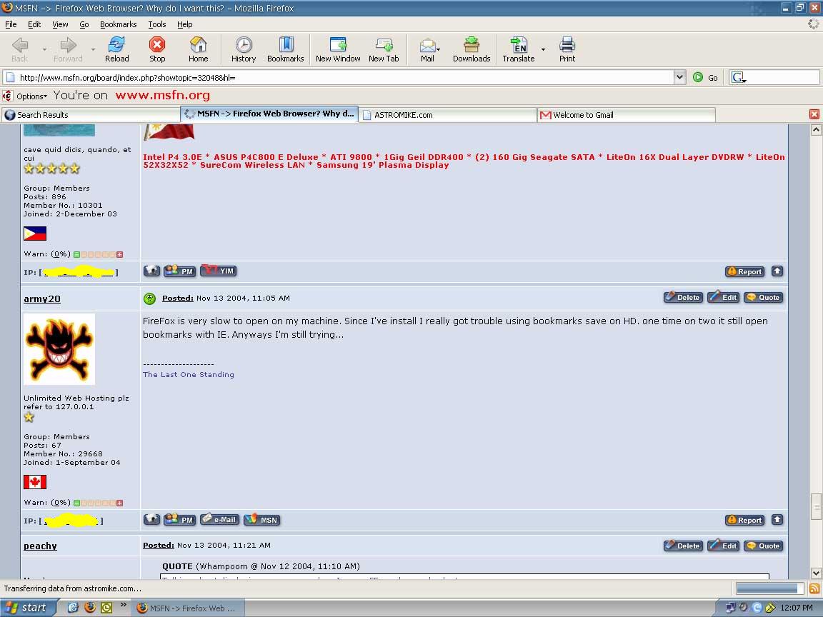This screenshot has height=617, width=823.
Task: Click the Reload toolbar icon
Action: (116, 50)
